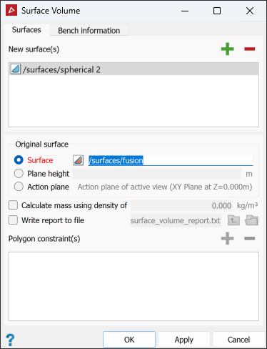
Task: Open the Surfaces tab
Action: tap(26, 30)
